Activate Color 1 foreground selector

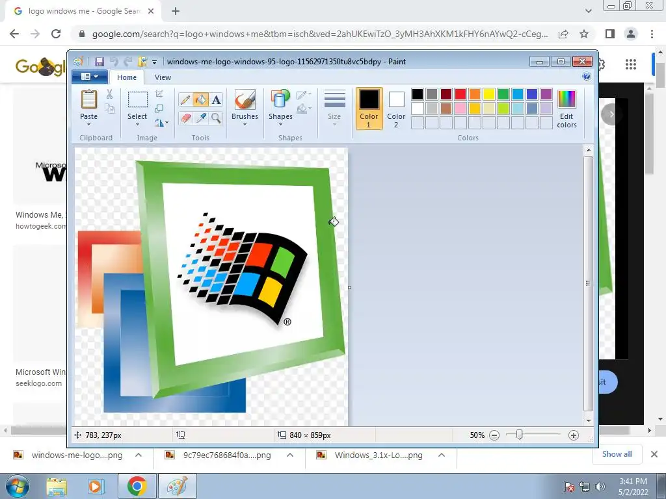369,109
